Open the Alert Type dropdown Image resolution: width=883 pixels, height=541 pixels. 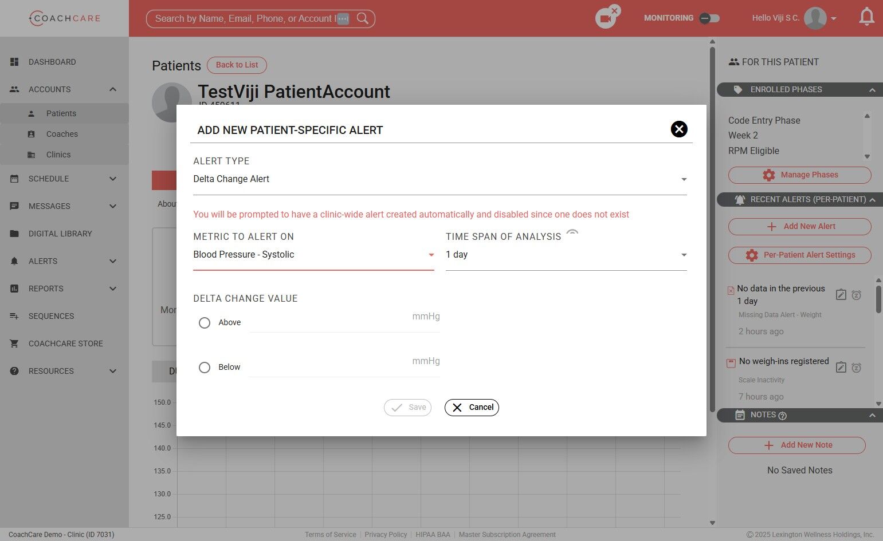coord(440,179)
